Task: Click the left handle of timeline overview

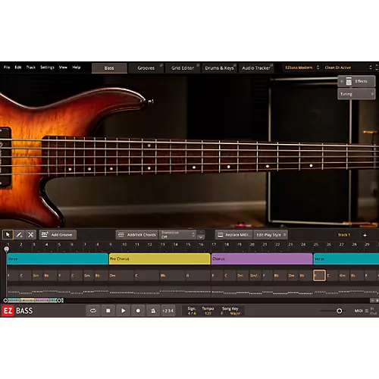Action: 5,300
